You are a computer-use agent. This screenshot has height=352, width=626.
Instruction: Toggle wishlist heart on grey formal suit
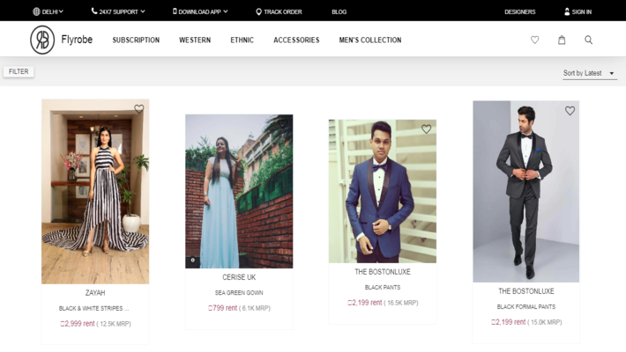[570, 111]
